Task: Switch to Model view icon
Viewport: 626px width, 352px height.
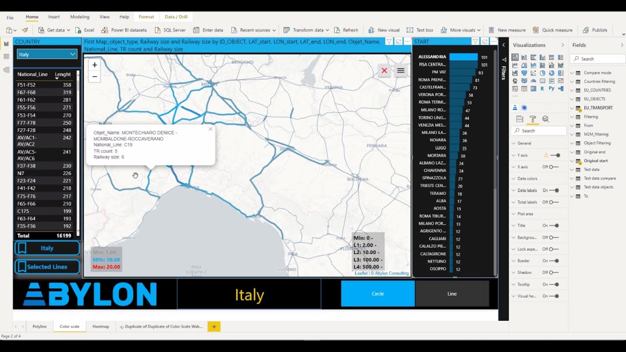Action: click(6, 70)
